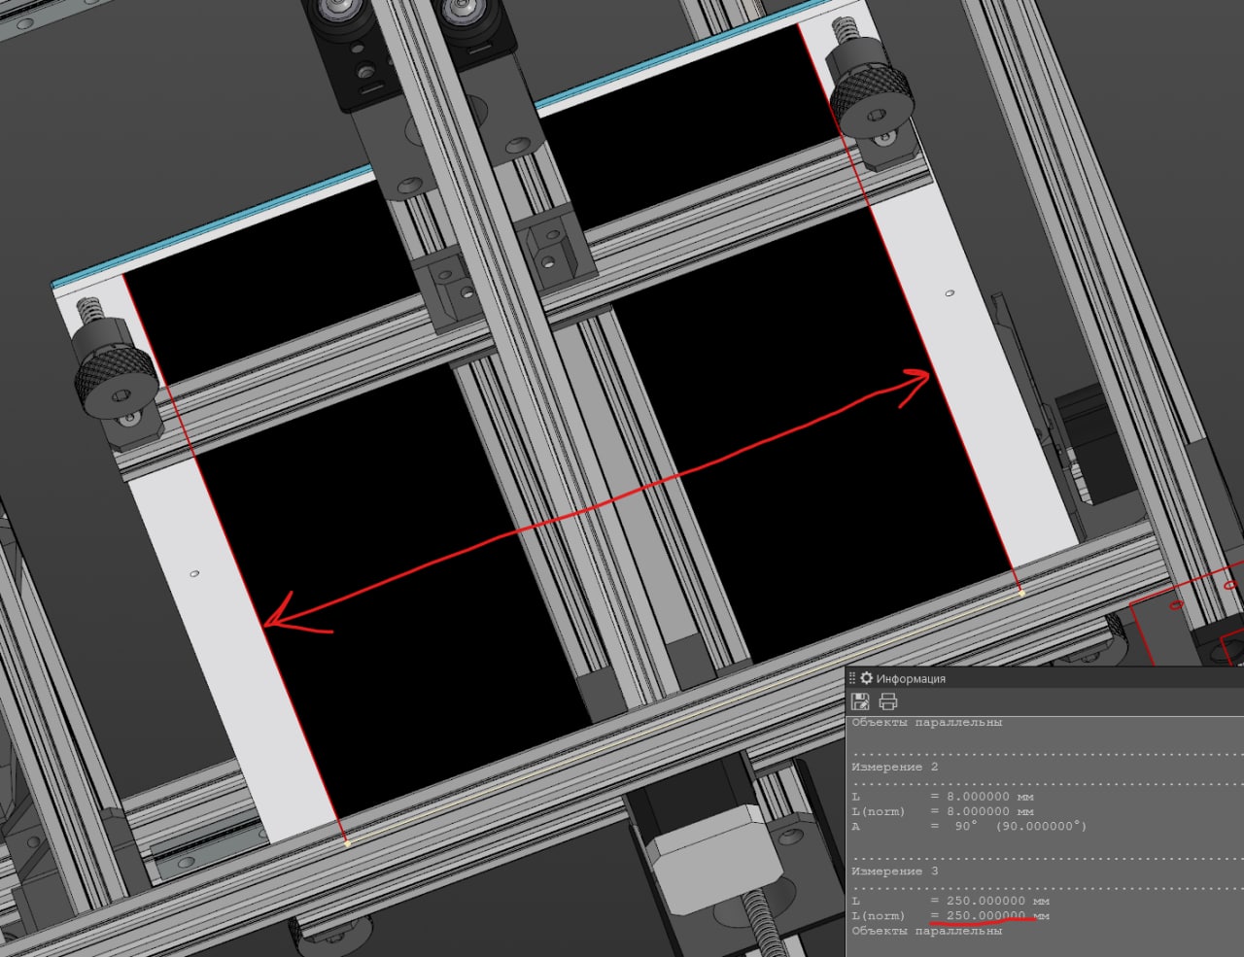Select the Информация panel title

[911, 678]
